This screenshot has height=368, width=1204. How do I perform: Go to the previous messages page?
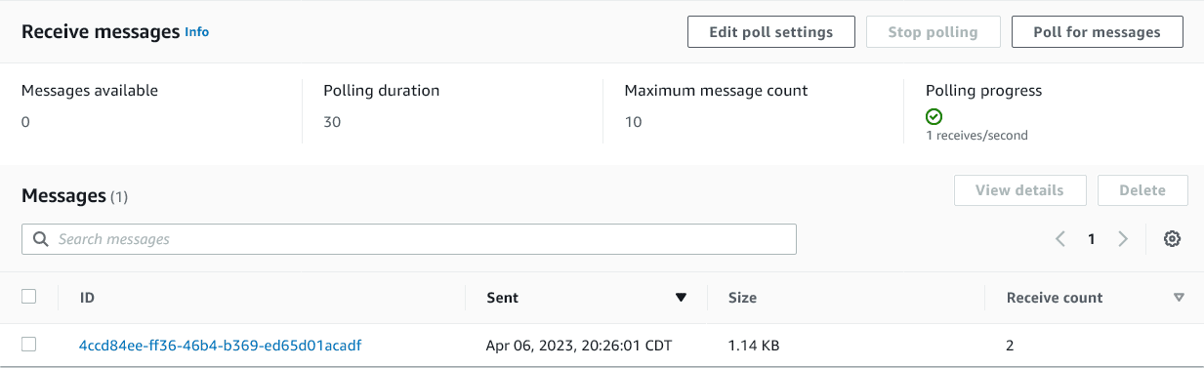tap(1060, 239)
